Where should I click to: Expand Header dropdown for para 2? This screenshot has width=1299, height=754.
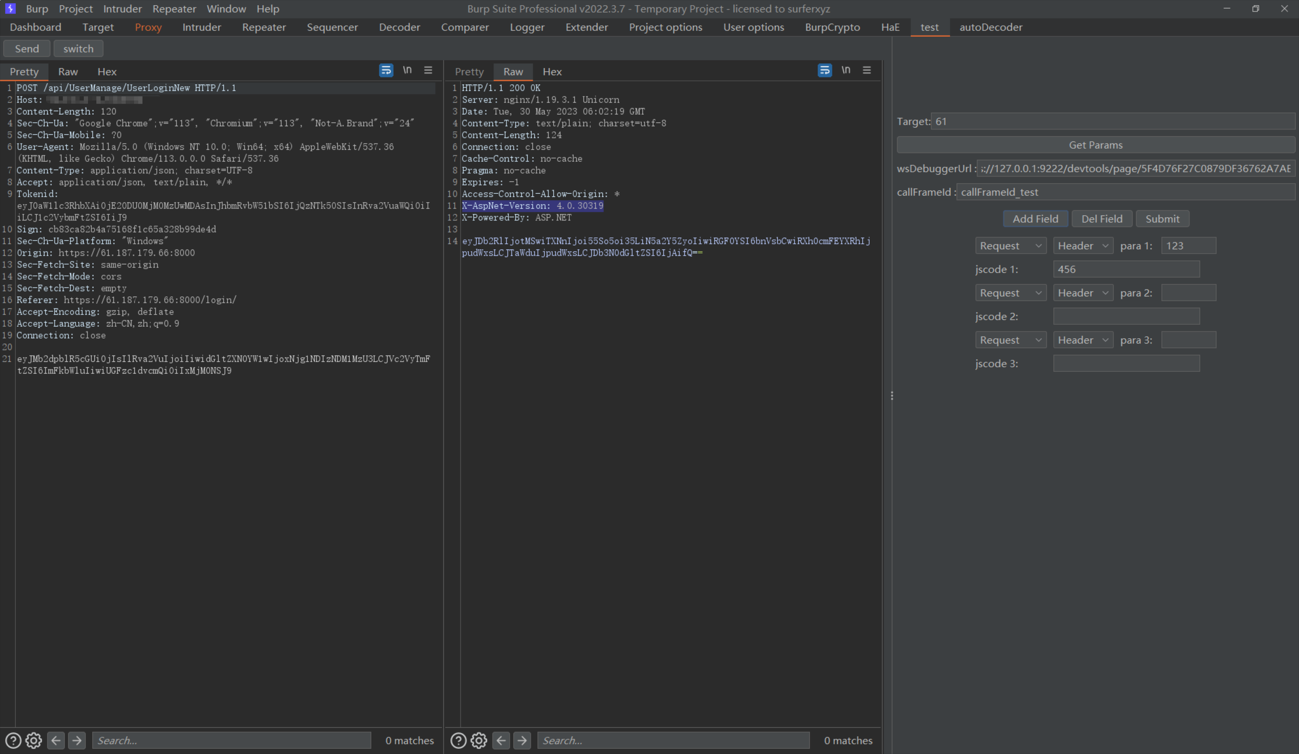(x=1083, y=293)
